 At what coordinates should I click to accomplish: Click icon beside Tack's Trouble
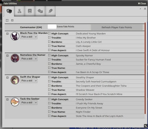point(49,103)
